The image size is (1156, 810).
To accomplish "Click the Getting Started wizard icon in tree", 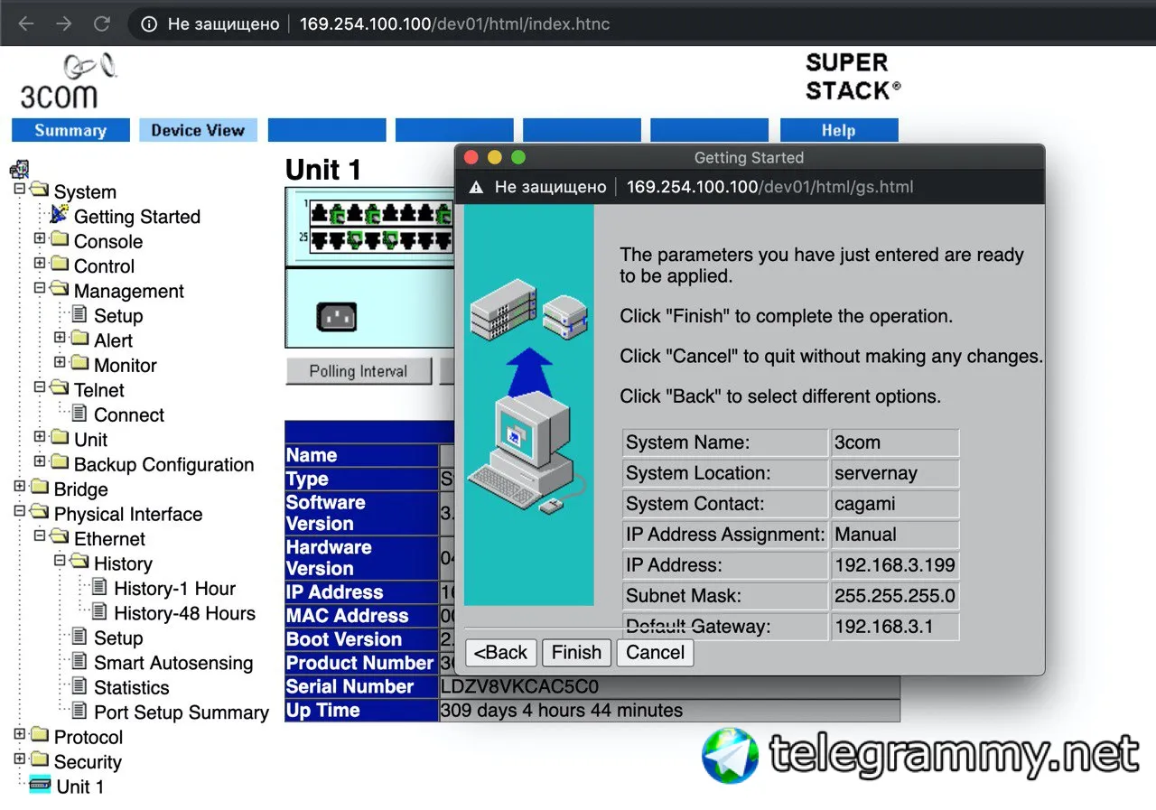I will [60, 215].
